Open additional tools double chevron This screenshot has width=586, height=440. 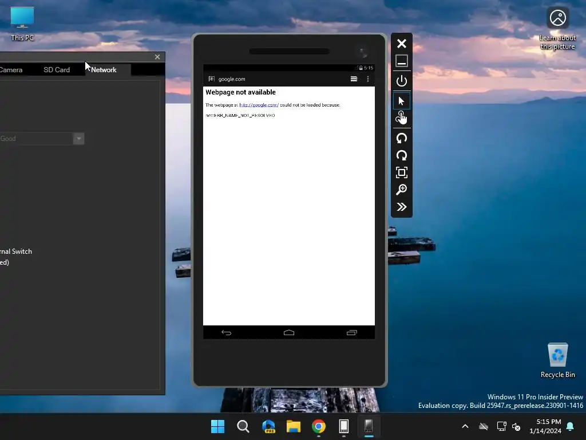pos(401,207)
